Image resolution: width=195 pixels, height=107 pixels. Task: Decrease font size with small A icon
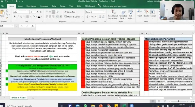pyautogui.click(x=41, y=12)
